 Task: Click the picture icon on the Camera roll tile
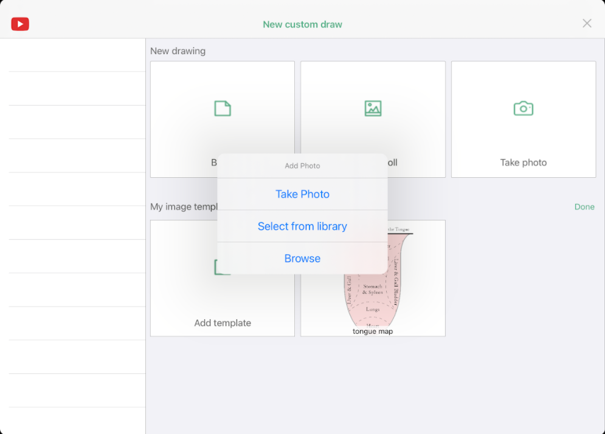(372, 107)
